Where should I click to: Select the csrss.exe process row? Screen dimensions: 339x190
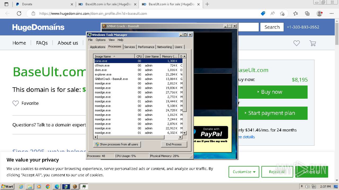click(x=138, y=61)
